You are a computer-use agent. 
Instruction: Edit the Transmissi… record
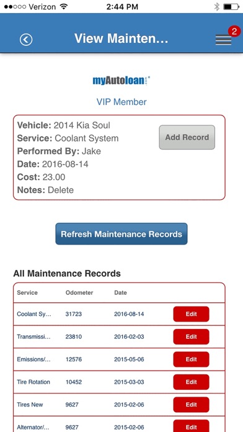(192, 336)
